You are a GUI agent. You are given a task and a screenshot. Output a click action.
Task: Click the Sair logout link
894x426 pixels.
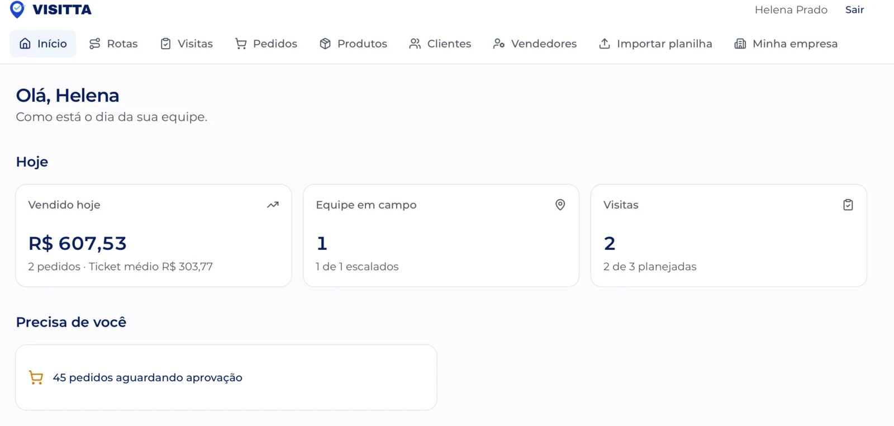(x=854, y=10)
